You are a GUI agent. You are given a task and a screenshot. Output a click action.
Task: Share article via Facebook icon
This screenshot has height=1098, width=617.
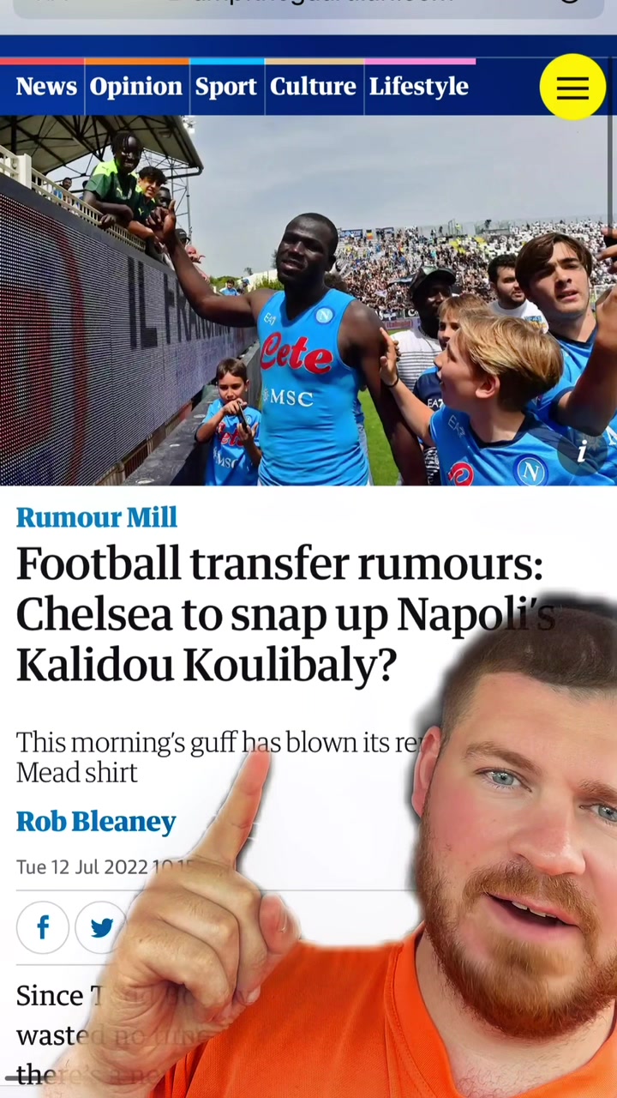[43, 927]
